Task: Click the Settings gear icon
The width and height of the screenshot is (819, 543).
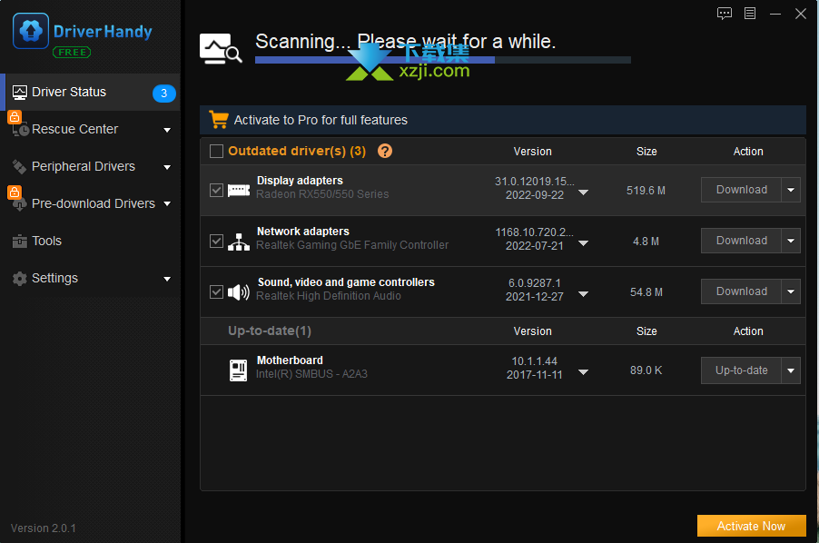Action: coord(20,278)
